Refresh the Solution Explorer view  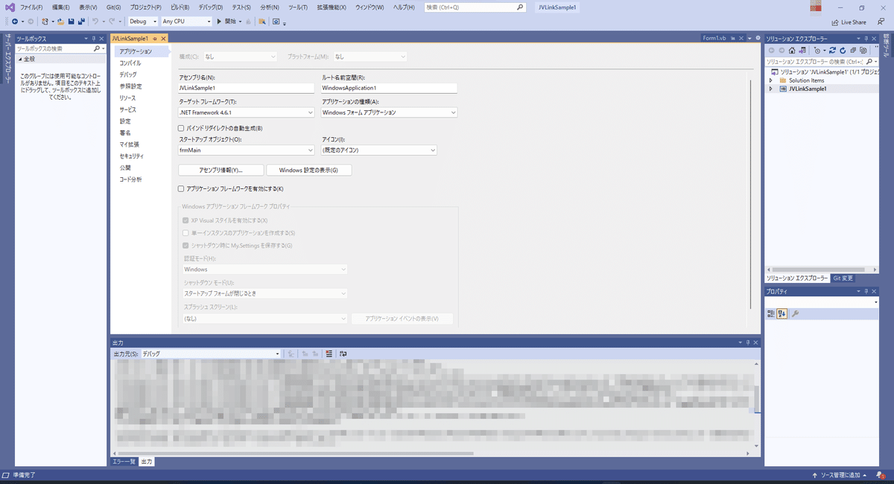point(843,50)
